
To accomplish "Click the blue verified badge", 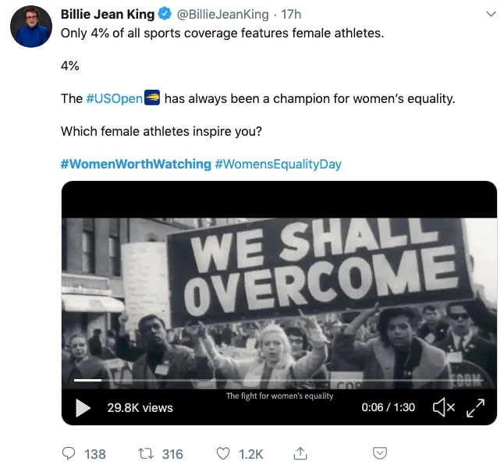I will [x=165, y=14].
